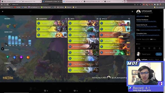Click the reply bubble icon in sidebar
165x93 pixels.
pos(139,48)
